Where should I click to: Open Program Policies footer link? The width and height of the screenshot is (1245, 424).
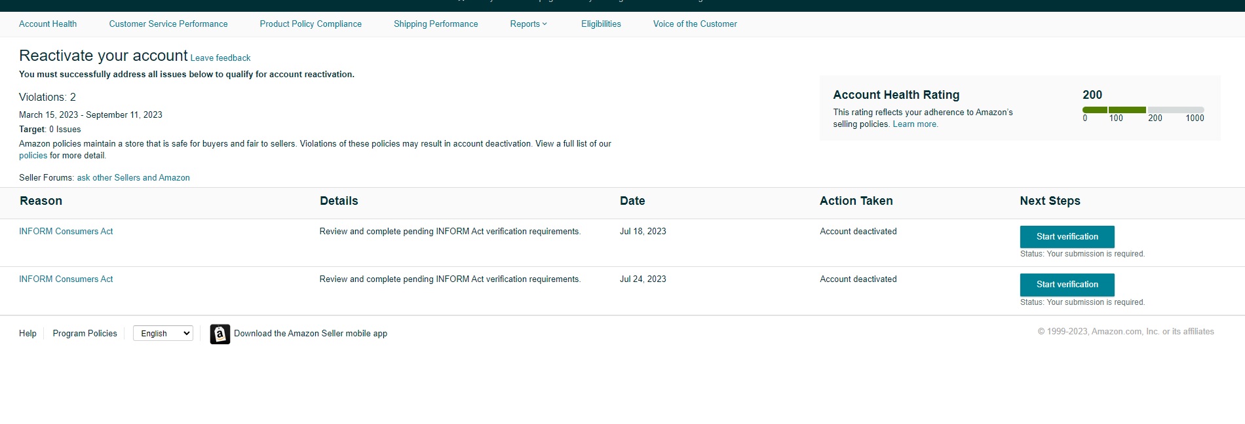(x=85, y=334)
